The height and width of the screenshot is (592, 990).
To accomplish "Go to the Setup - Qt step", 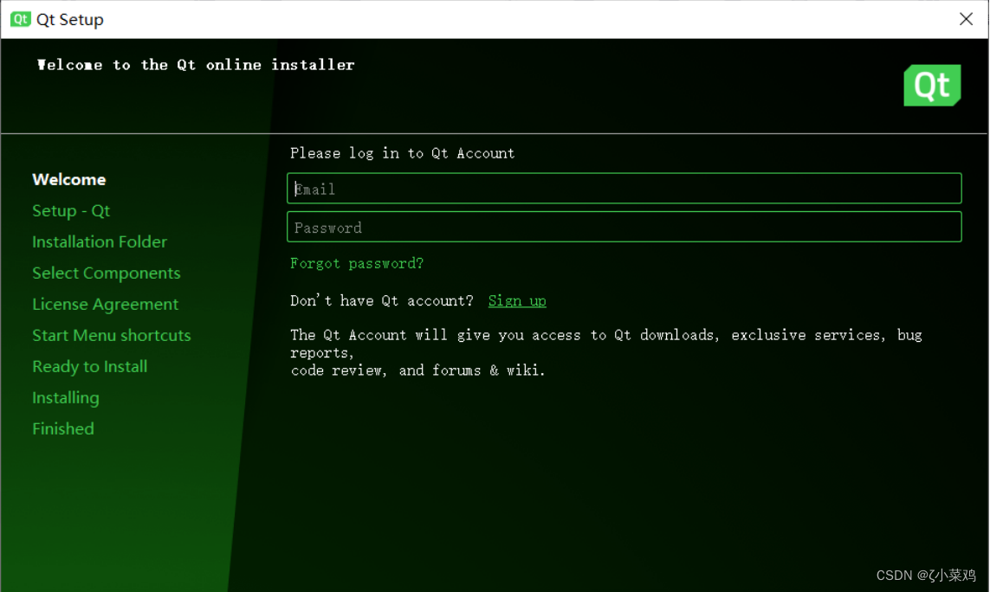I will coord(71,211).
